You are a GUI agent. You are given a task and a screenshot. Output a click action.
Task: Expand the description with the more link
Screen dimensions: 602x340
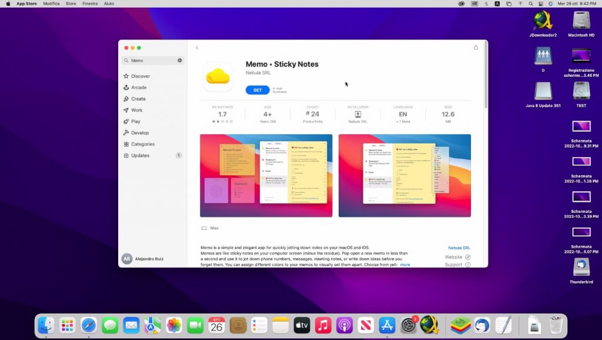point(405,265)
